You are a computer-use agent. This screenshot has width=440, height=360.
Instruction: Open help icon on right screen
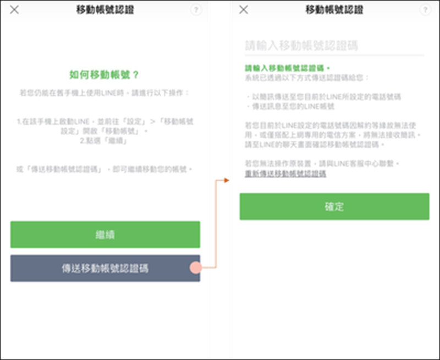tap(425, 10)
